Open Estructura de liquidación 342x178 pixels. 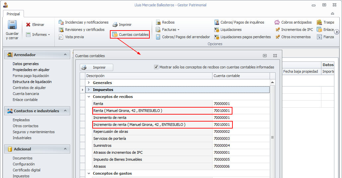tap(32, 82)
